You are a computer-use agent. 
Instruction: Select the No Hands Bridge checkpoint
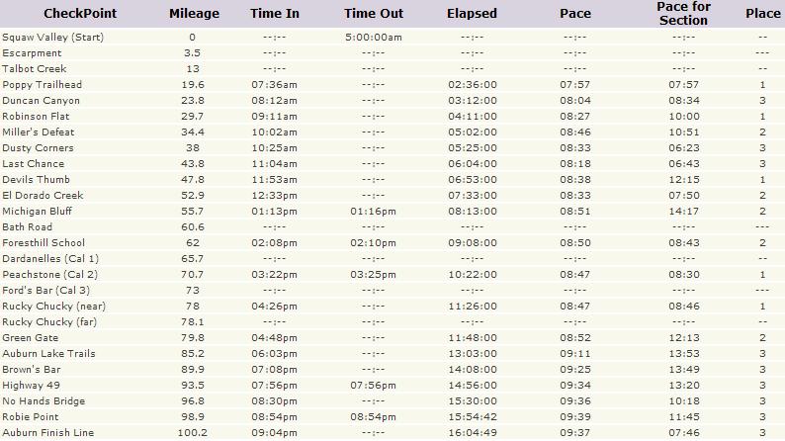tap(44, 401)
